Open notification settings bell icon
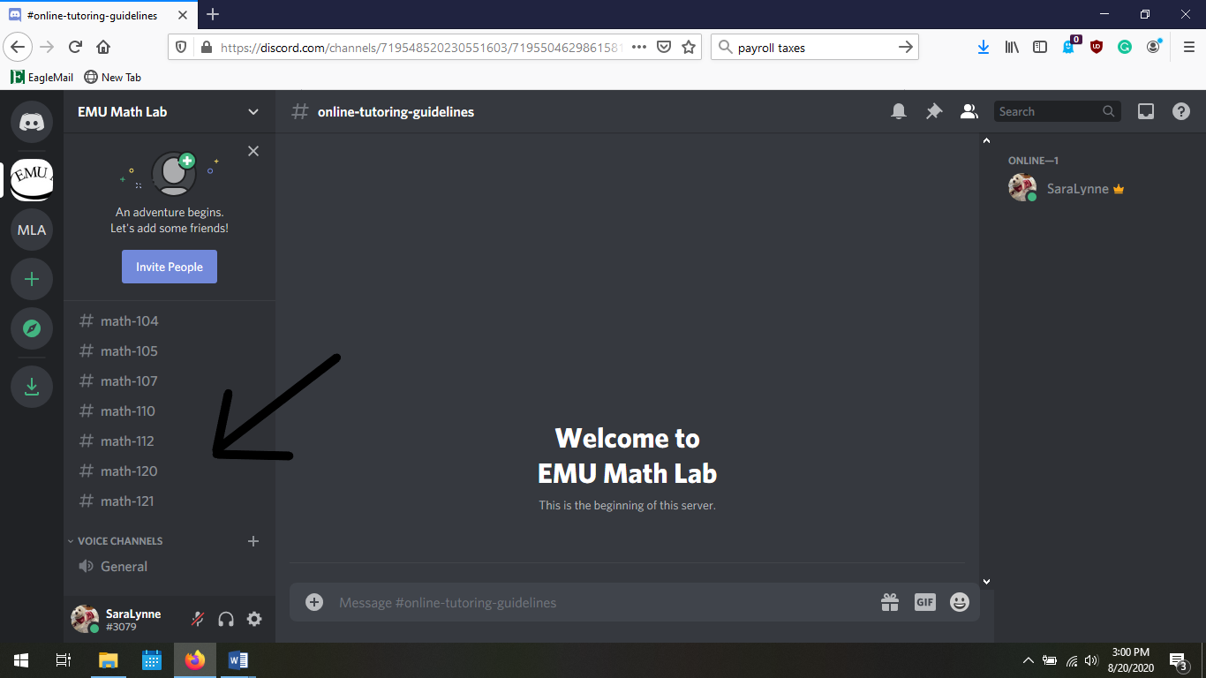 click(x=899, y=111)
